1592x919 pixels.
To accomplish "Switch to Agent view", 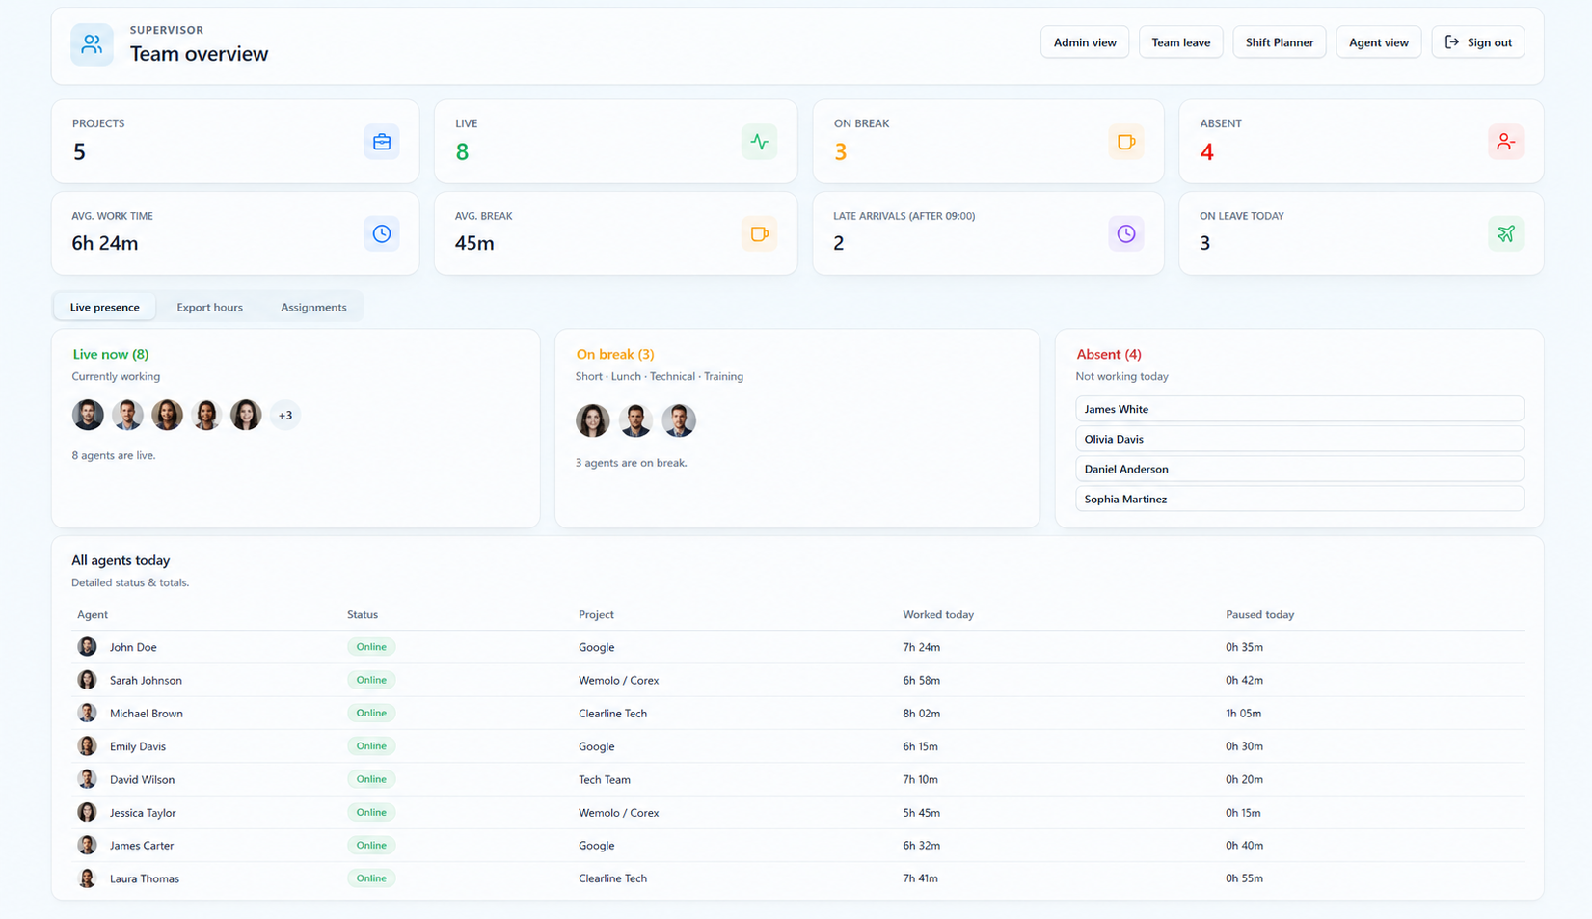I will (x=1378, y=42).
